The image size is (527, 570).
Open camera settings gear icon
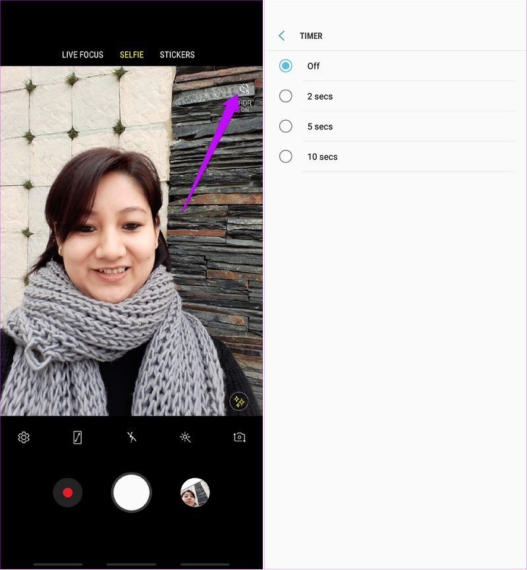pyautogui.click(x=24, y=437)
